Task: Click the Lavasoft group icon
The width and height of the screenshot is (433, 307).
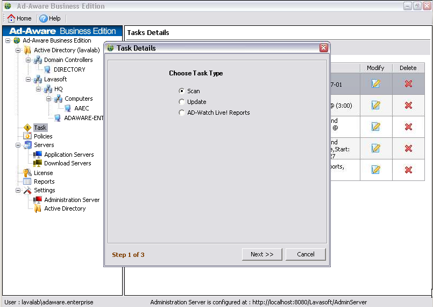Action: pyautogui.click(x=38, y=79)
